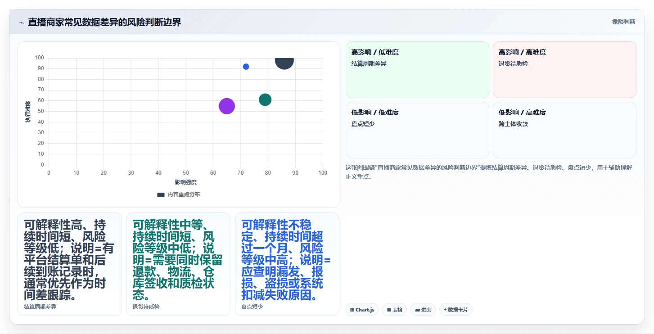Open the blue card starting 可解释性不稳定
The height and width of the screenshot is (334, 654).
[287, 264]
